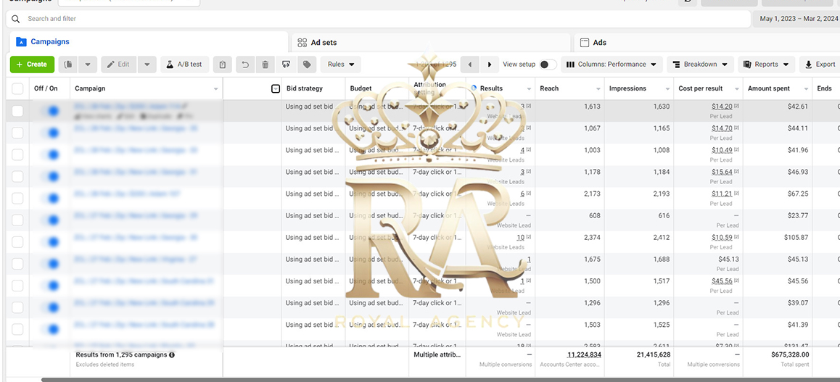Check the select-all checkbox in header
Screen dimensions: 840x382
pos(17,89)
